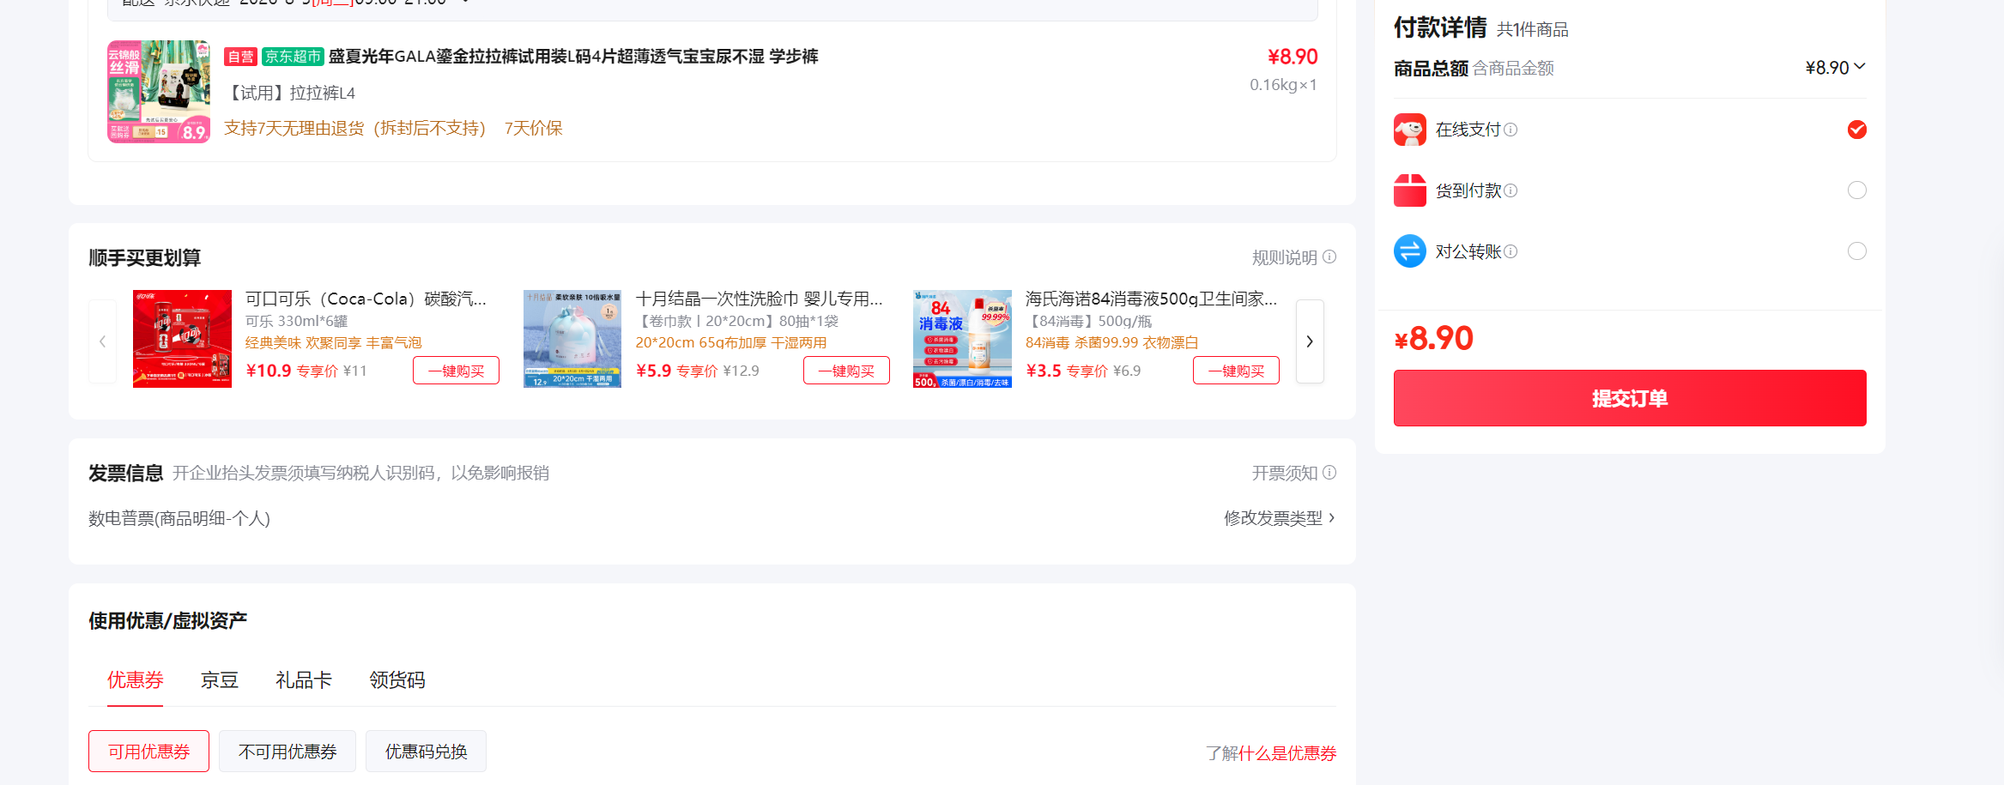Open the 规则说明 rules link
Screen dimensions: 2004x785
click(x=1285, y=257)
